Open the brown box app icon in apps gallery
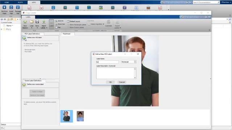Screen dimensions: 232x130 pos(148,8)
